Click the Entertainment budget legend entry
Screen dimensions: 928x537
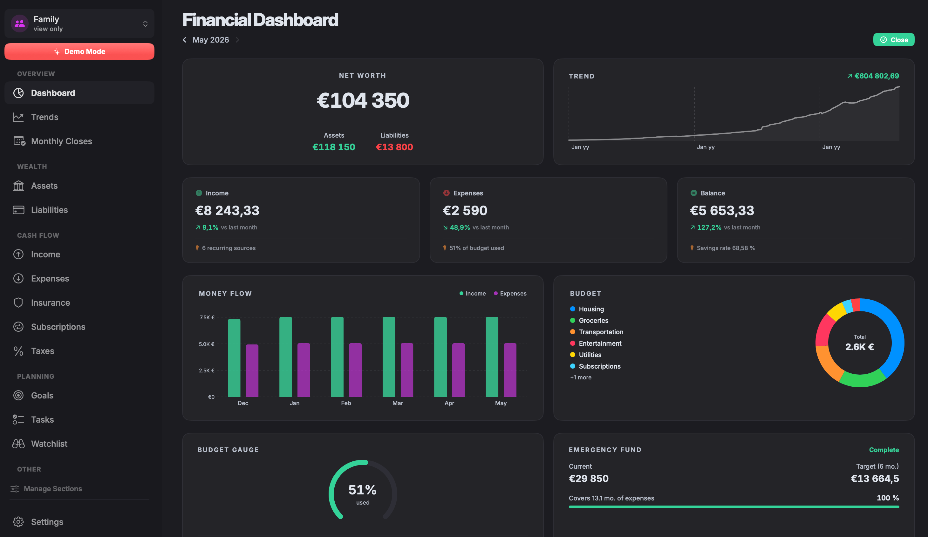pyautogui.click(x=596, y=343)
